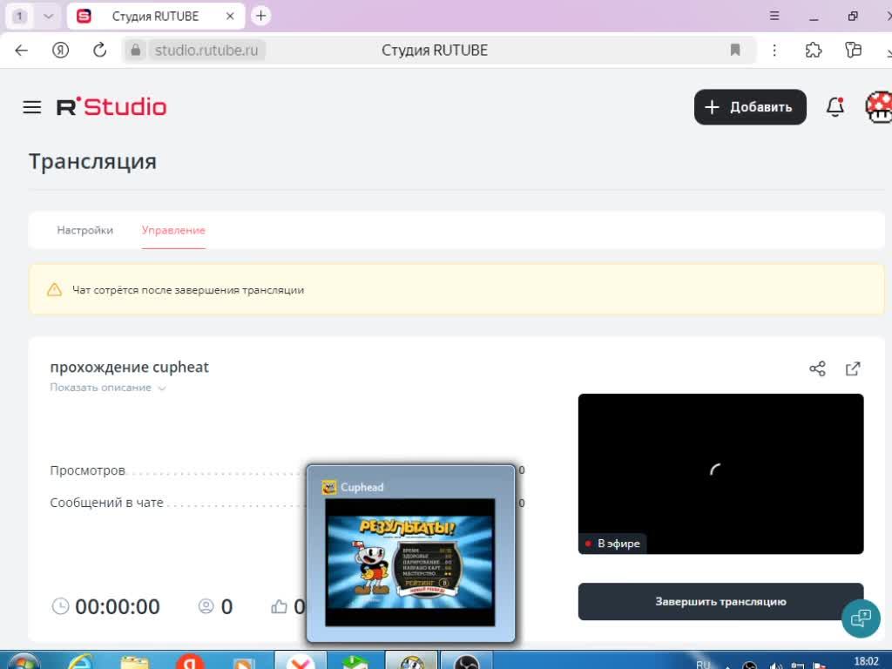Image resolution: width=892 pixels, height=669 pixels.
Task: Click the OBS Studio taskbar icon
Action: [467, 662]
